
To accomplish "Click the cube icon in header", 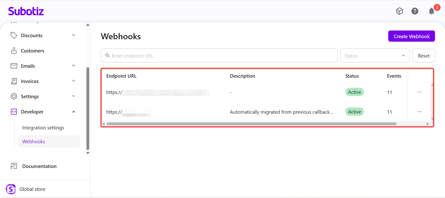I will [x=399, y=11].
